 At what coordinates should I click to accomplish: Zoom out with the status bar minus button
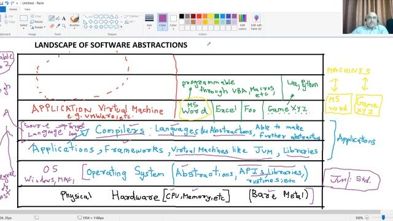pyautogui.click(x=367, y=218)
